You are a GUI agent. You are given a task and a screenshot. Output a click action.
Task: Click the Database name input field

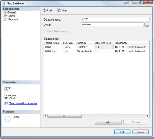pos(115,19)
